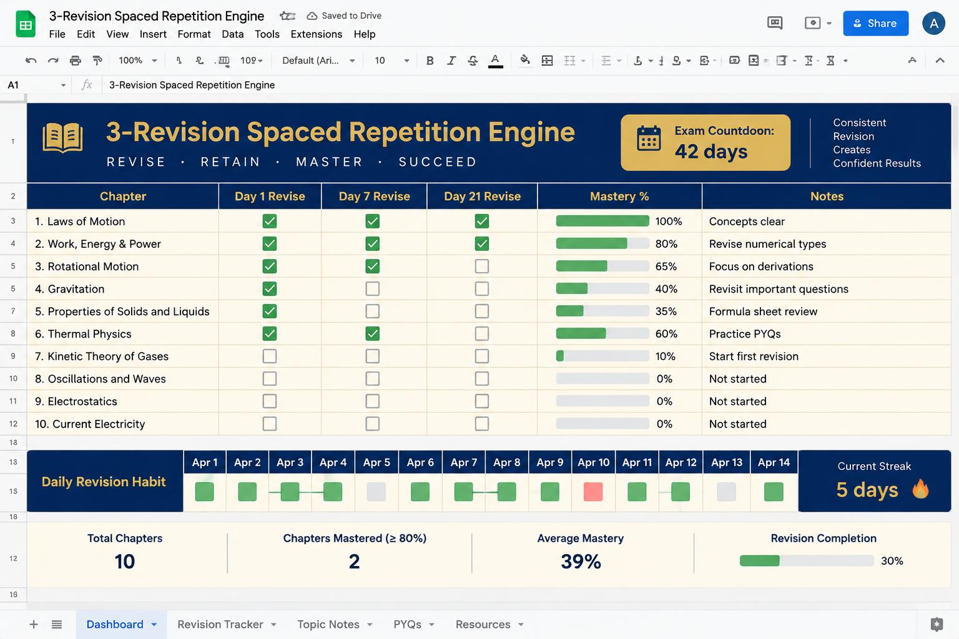Toggle bold formatting
Screen dimensions: 959x639
click(x=430, y=61)
